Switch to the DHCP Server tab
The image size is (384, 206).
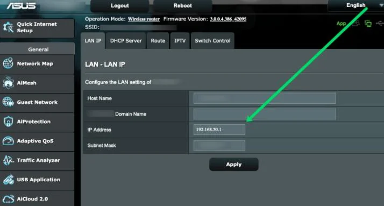click(126, 41)
